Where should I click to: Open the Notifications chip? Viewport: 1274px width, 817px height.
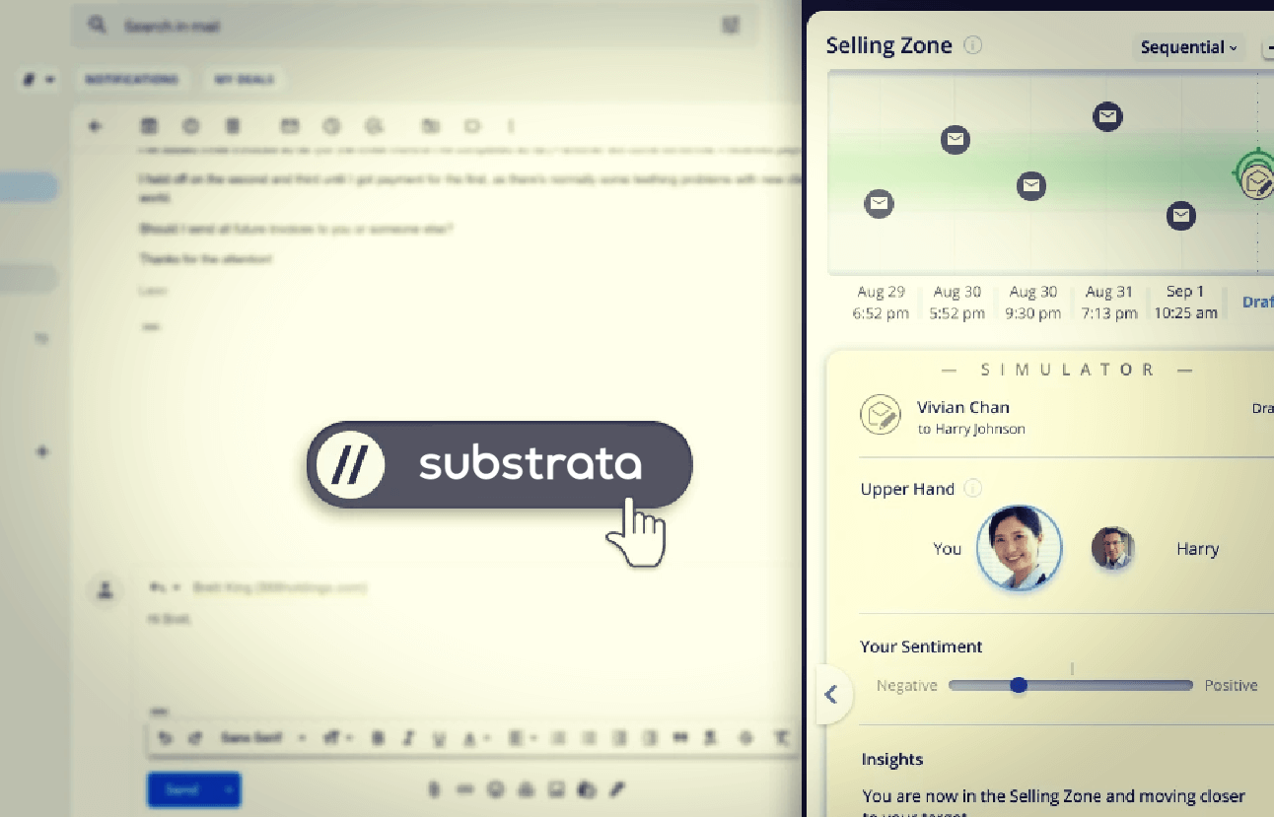pos(131,79)
